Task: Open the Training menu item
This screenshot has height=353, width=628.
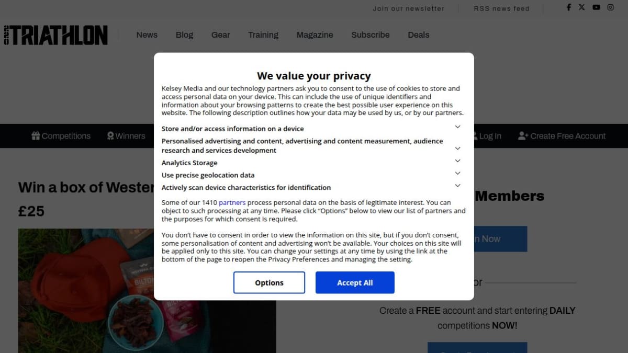Action: pyautogui.click(x=263, y=35)
